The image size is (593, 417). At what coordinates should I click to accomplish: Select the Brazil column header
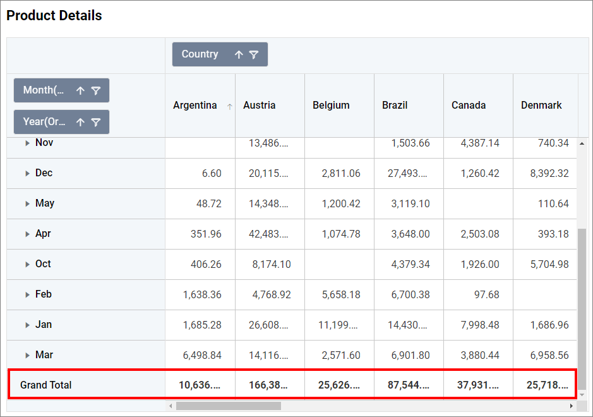click(395, 106)
